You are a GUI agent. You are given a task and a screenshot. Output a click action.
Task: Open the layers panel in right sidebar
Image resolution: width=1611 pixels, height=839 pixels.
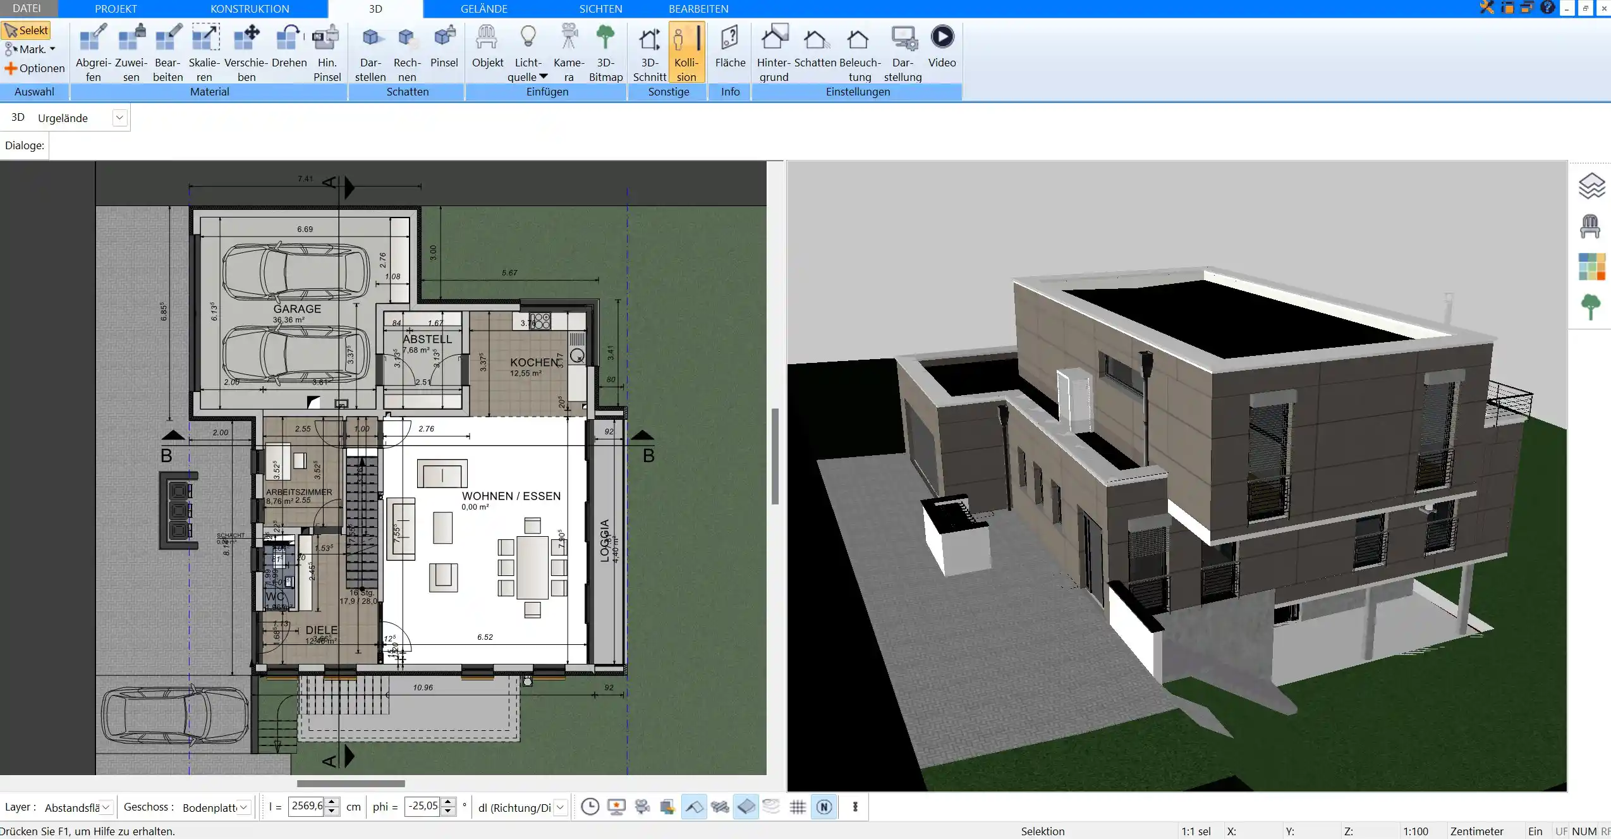[x=1591, y=186]
